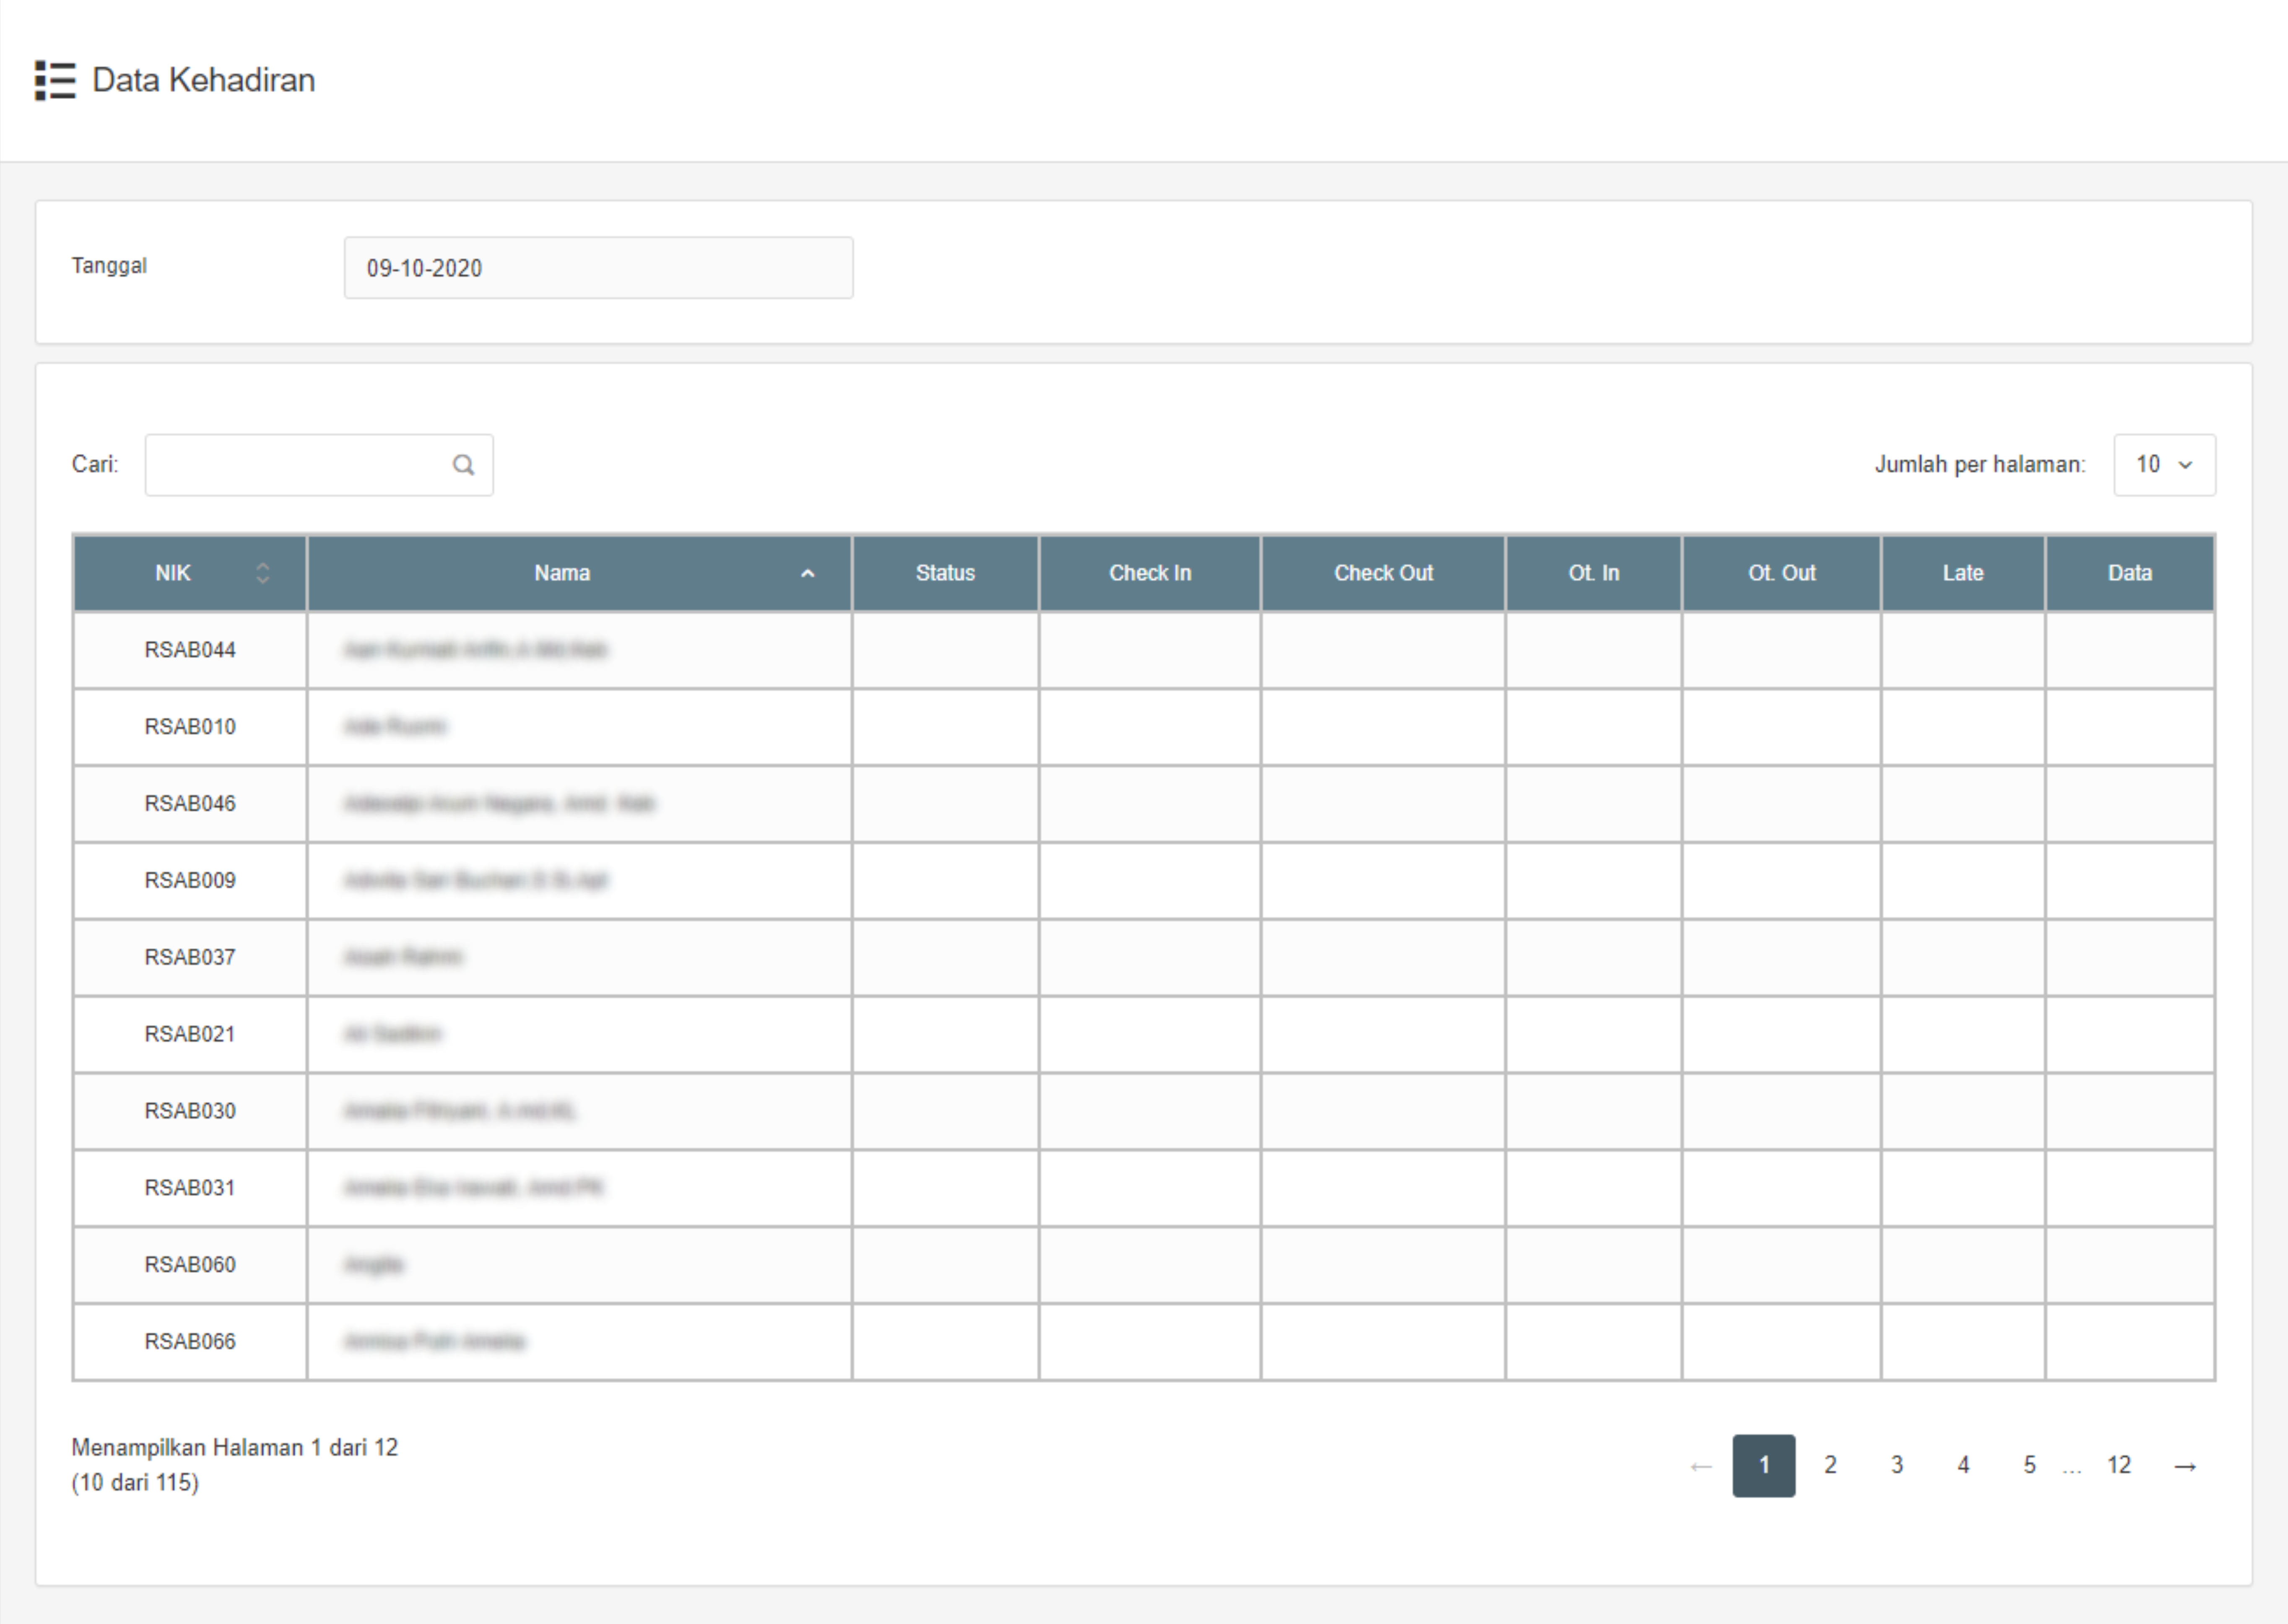Image resolution: width=2288 pixels, height=1624 pixels.
Task: Click the Check Out column header
Action: [1383, 573]
